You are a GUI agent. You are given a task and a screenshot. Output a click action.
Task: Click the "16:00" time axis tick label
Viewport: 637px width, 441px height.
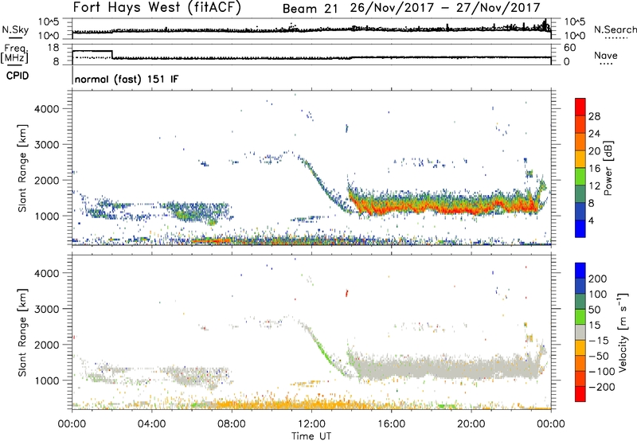[x=391, y=424]
